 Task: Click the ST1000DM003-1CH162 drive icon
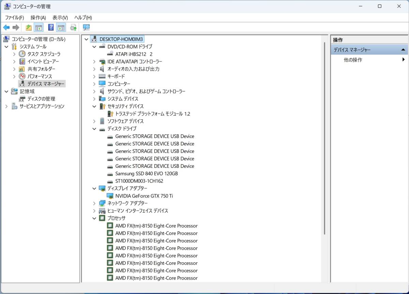point(110,181)
